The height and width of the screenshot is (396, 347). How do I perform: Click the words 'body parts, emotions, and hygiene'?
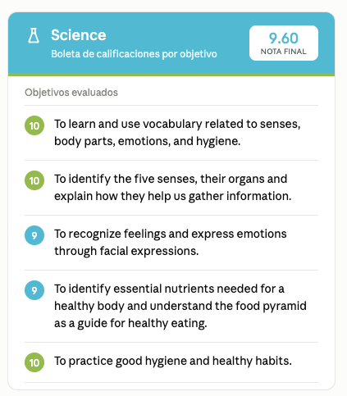pyautogui.click(x=147, y=142)
